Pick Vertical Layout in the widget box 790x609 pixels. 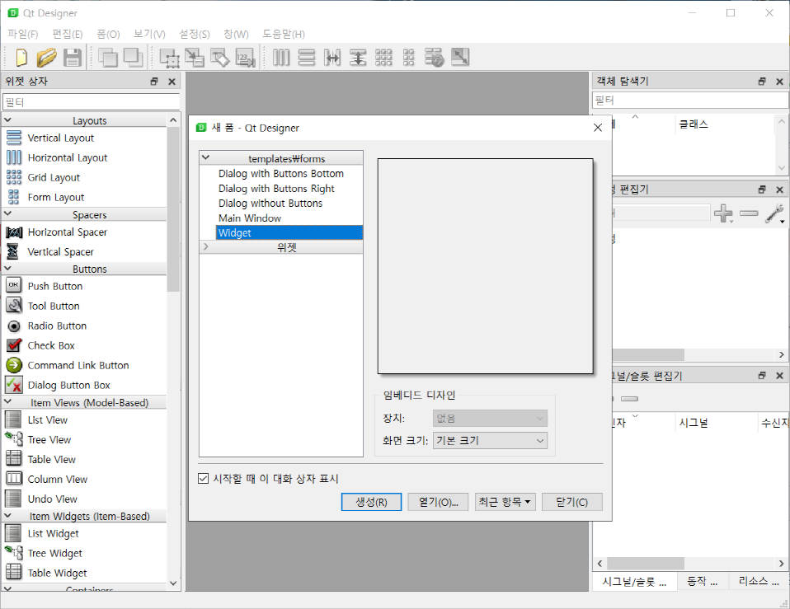point(60,138)
